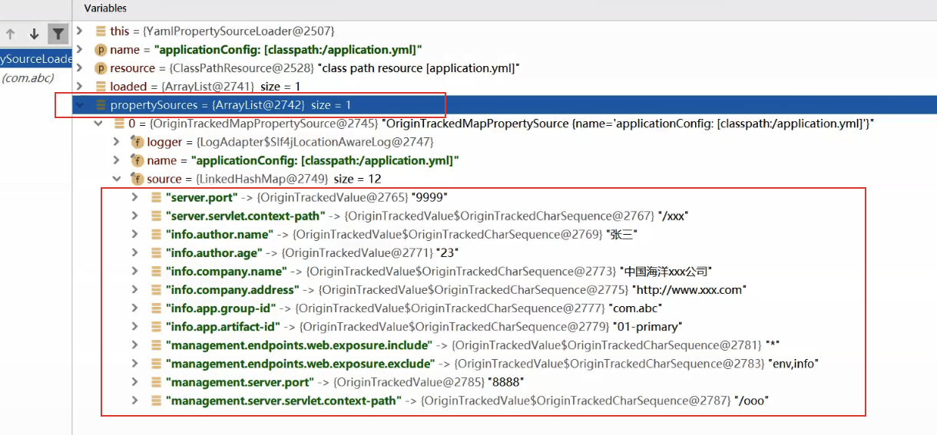Expand the management.server.port entry
This screenshot has width=937, height=435.
tap(134, 381)
